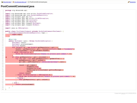This screenshot has width=137, height=103.
Task: Click the DocAsCode report folder icon
Action: [x=2, y=2]
